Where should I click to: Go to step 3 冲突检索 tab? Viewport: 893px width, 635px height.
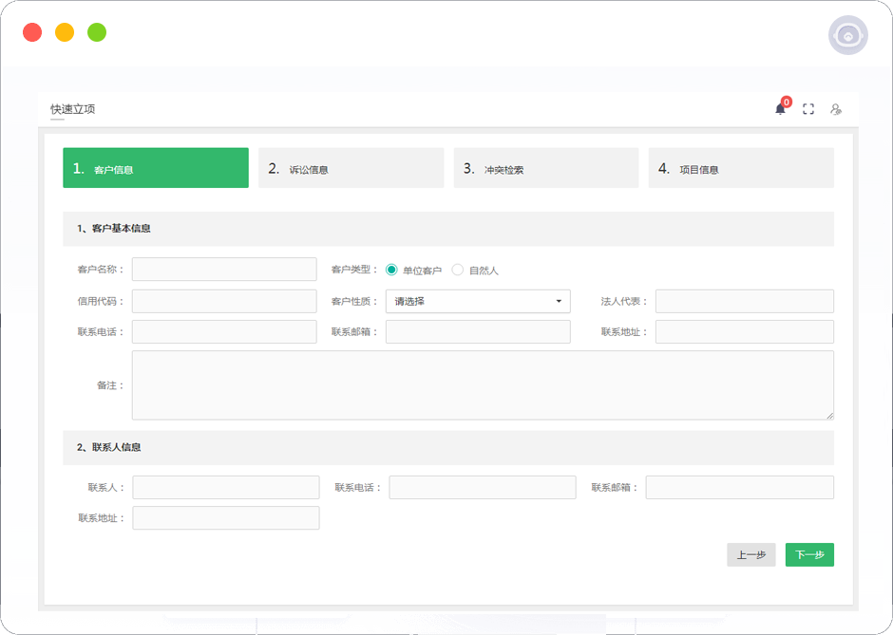pyautogui.click(x=546, y=168)
